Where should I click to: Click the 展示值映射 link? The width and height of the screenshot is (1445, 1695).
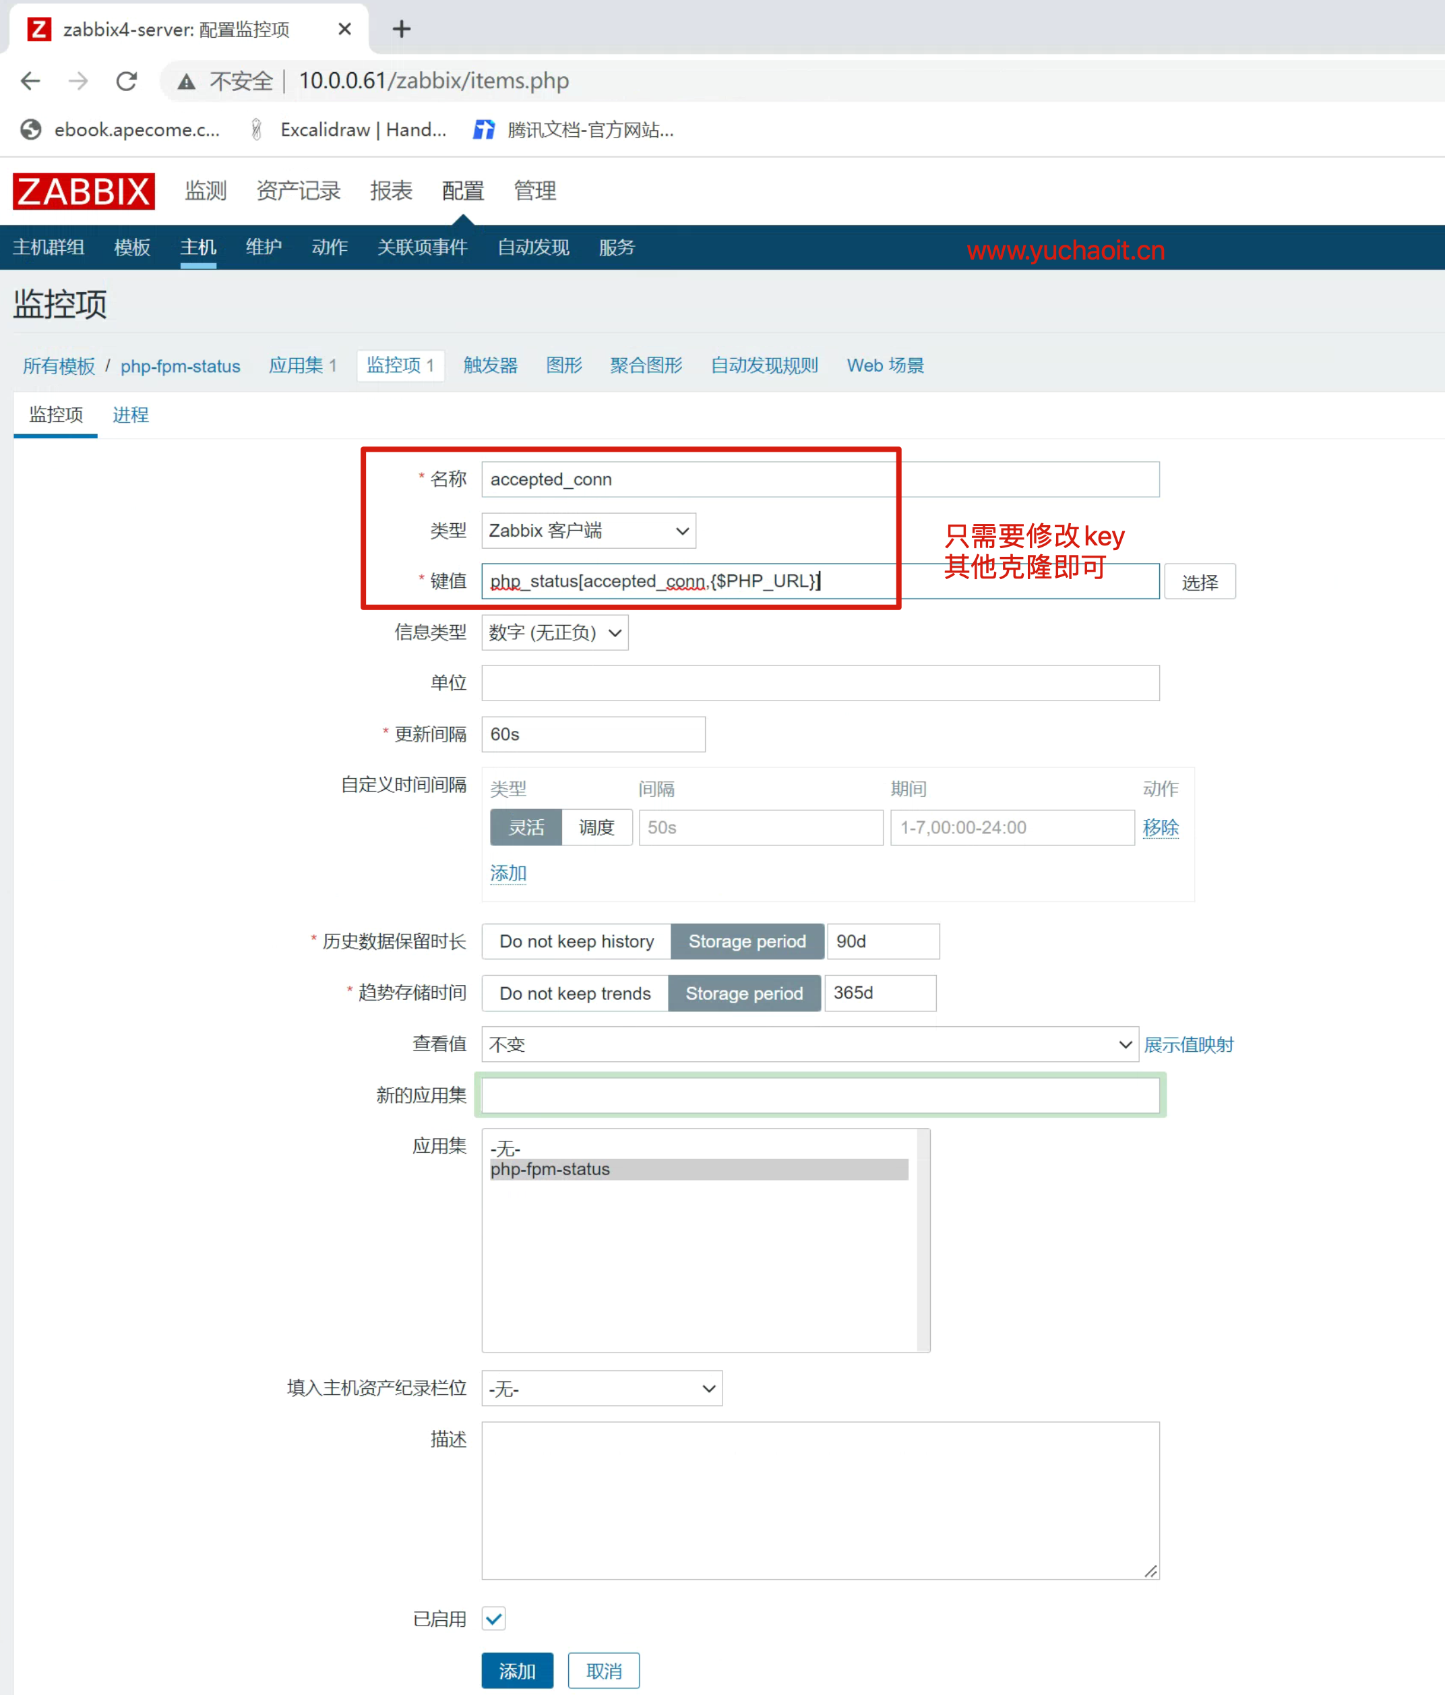1188,1044
